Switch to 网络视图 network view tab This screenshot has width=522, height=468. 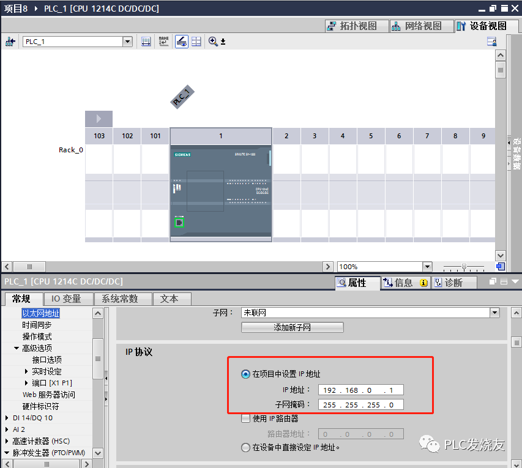click(422, 26)
